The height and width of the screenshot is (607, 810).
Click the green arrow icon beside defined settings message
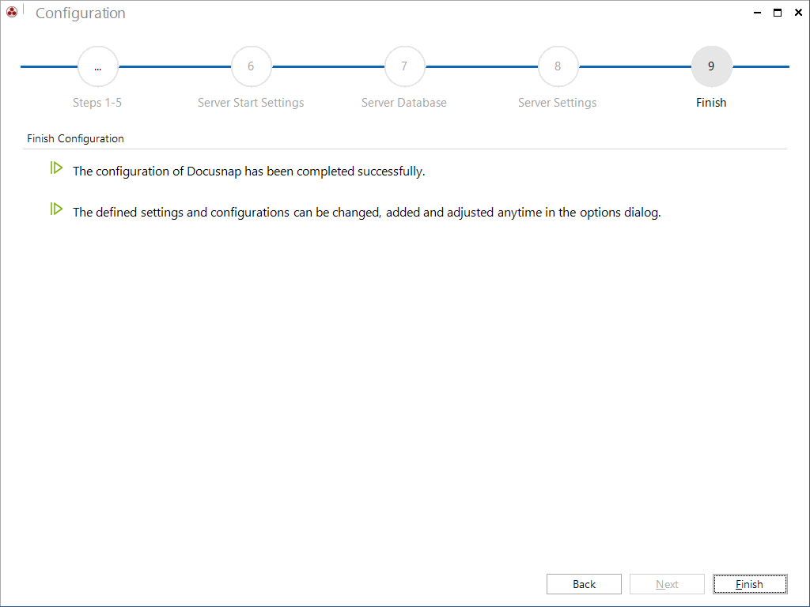tap(56, 209)
